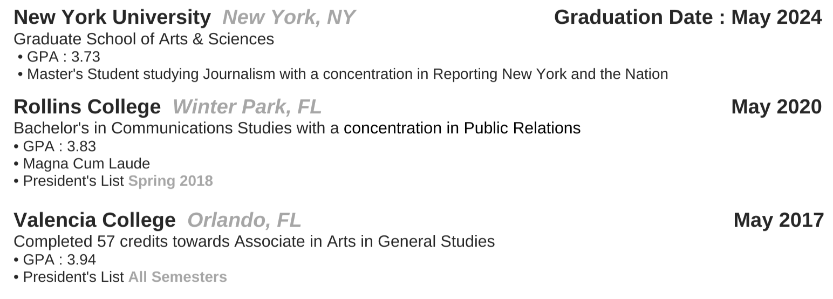Click the Rollins College heading

pyautogui.click(x=87, y=106)
